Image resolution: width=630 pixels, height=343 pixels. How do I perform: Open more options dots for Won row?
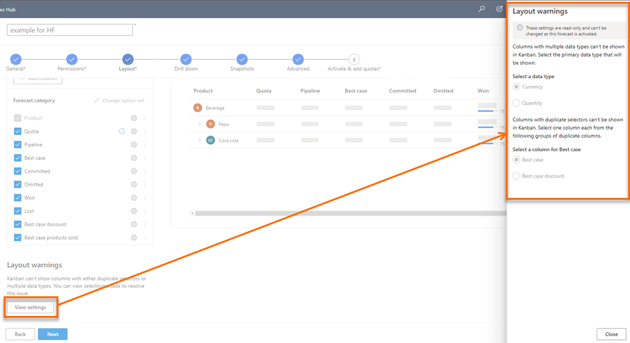[145, 197]
